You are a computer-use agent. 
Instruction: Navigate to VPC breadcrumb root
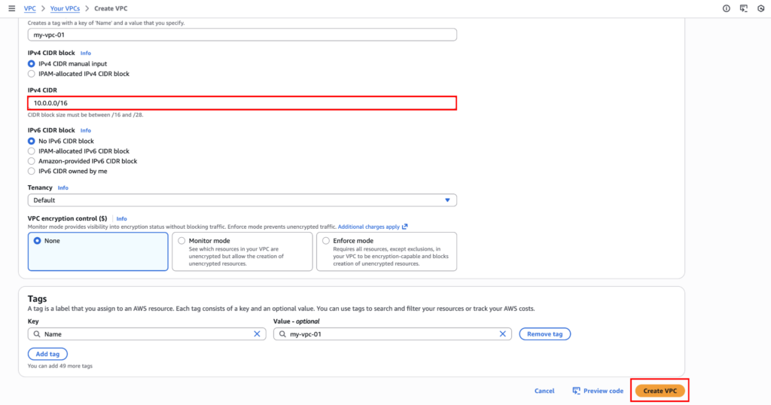(x=30, y=8)
